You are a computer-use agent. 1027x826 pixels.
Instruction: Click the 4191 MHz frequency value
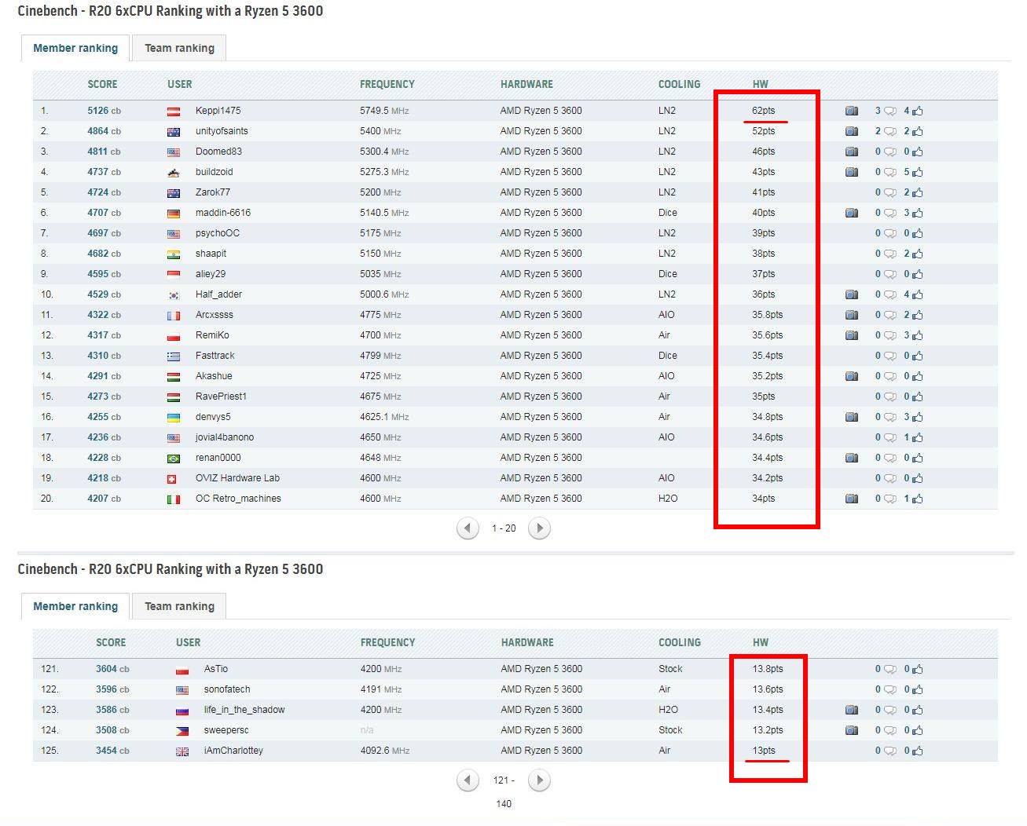pyautogui.click(x=381, y=689)
